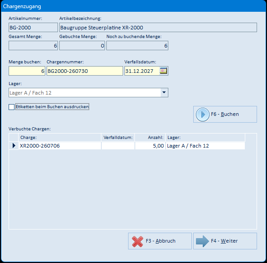This screenshot has width=267, height=263.
Task: Expand the Lager dropdown arrow
Action: coord(164,92)
